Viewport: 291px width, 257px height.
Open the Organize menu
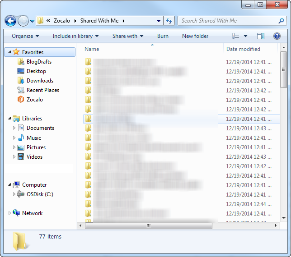pos(25,36)
